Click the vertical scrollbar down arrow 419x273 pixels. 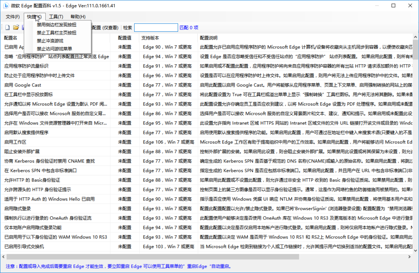coord(416,250)
